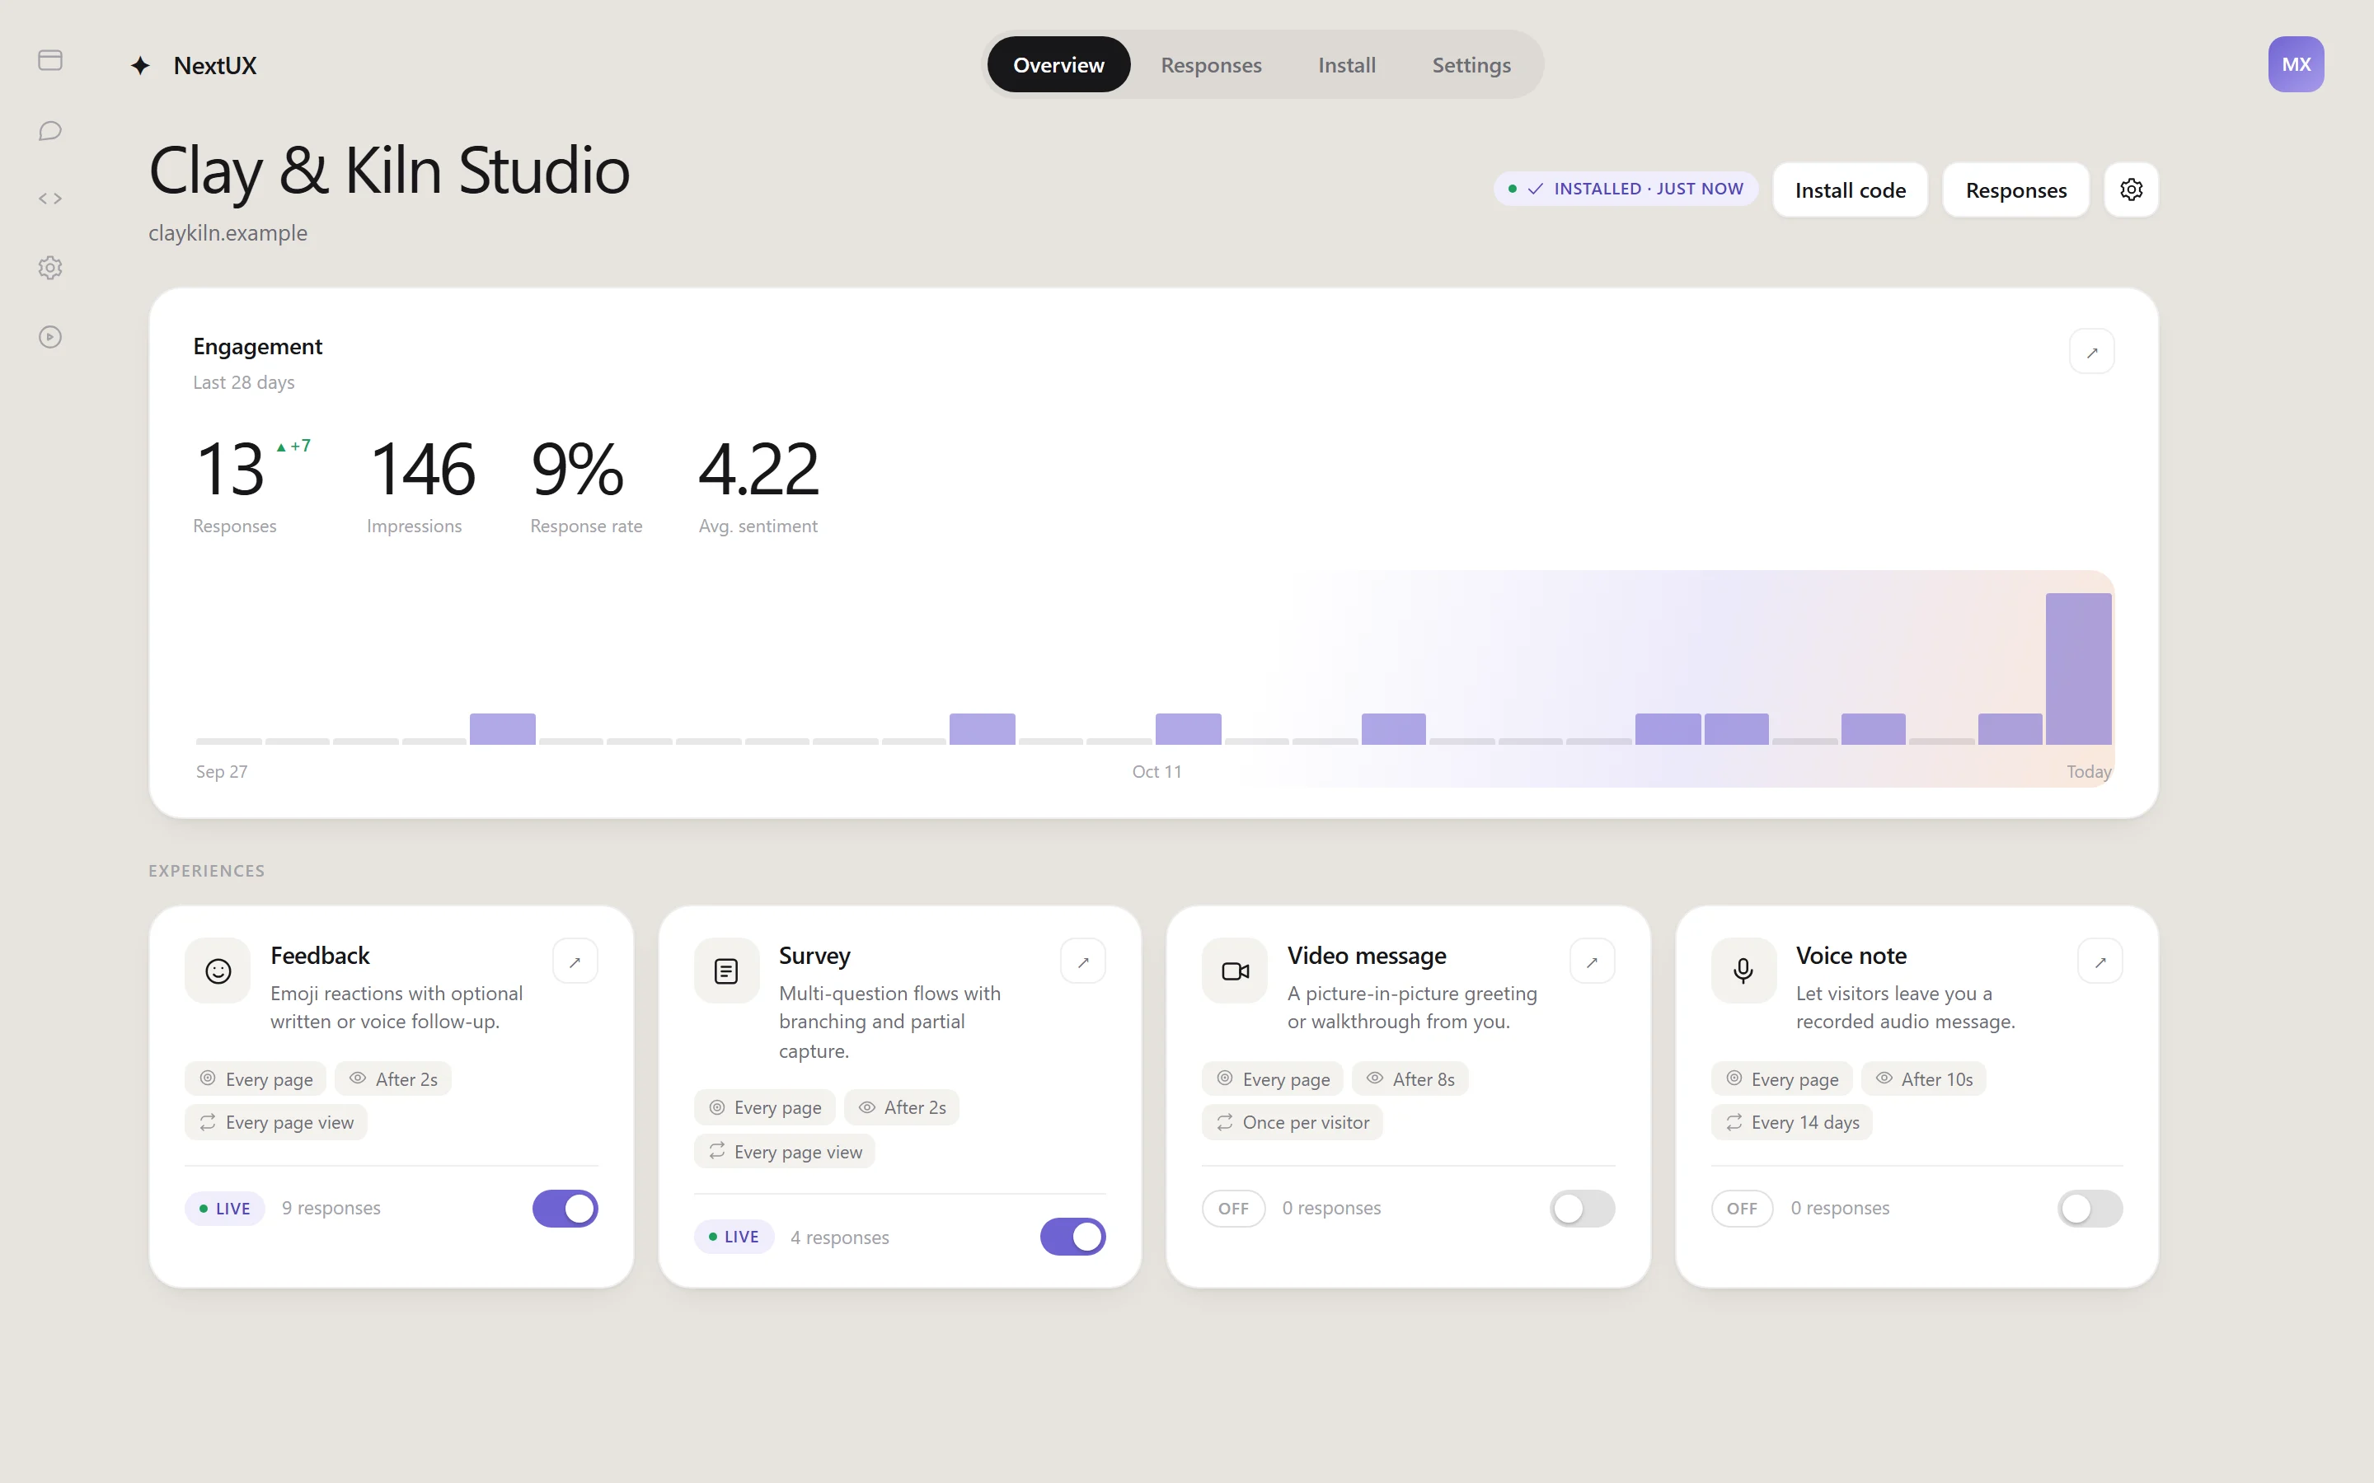
Task: Open the gear icon in left sidebar
Action: point(50,268)
